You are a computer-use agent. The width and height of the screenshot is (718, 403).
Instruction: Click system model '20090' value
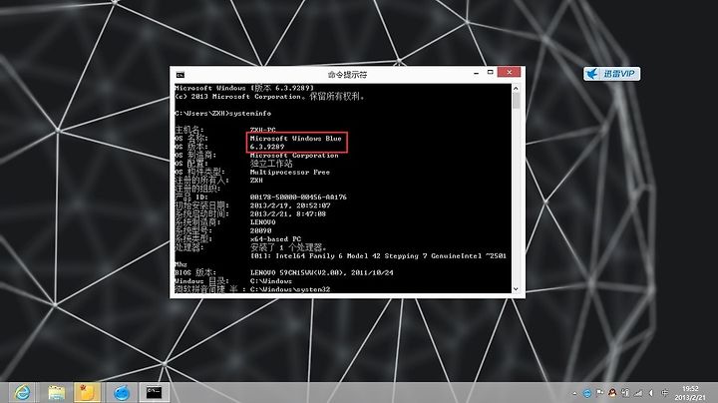[x=260, y=230]
